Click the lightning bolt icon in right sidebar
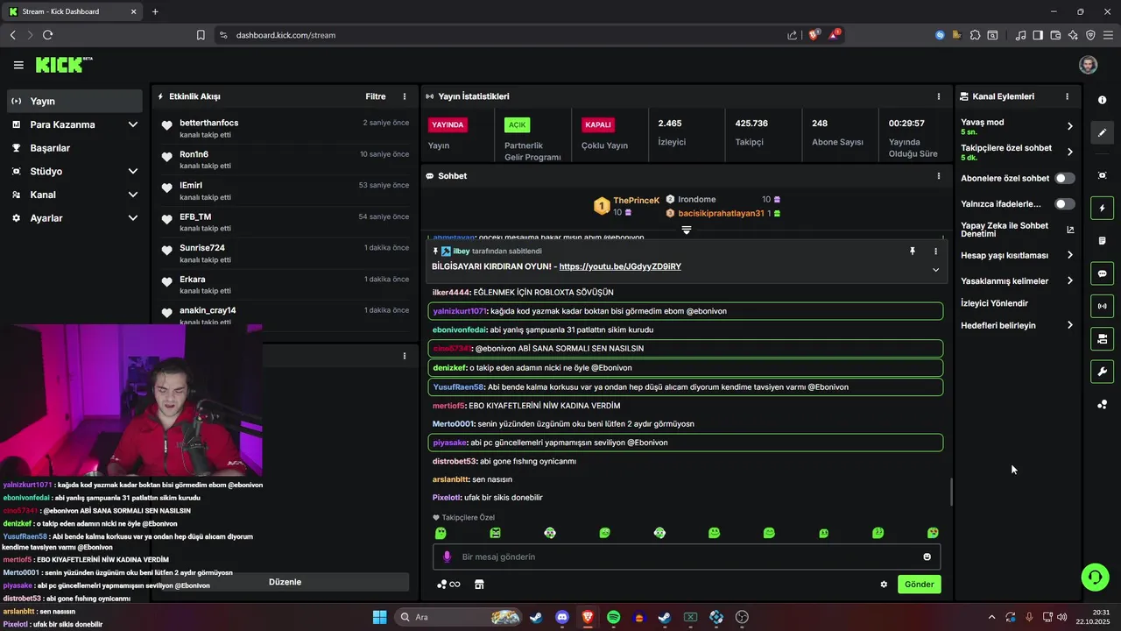The image size is (1121, 631). [1102, 209]
